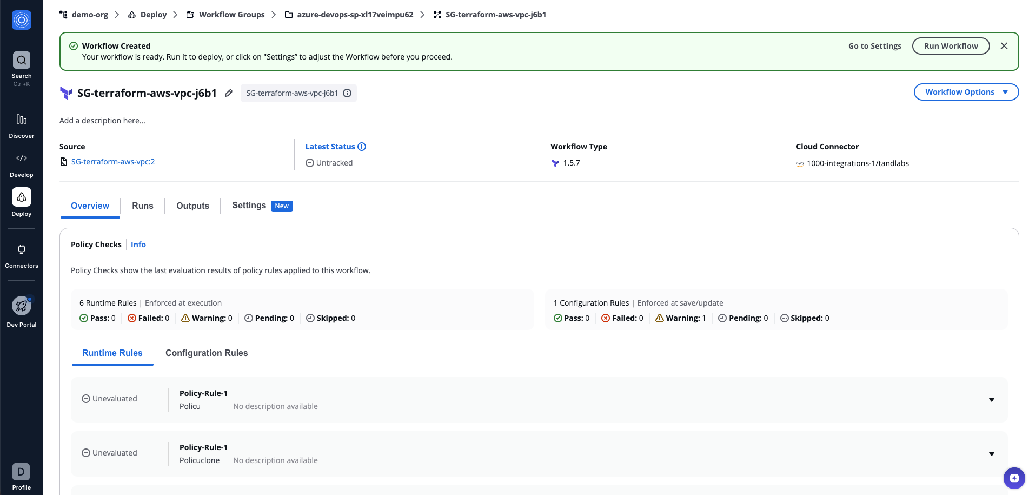The width and height of the screenshot is (1029, 495).
Task: Switch to the Runs tab
Action: pyautogui.click(x=142, y=206)
